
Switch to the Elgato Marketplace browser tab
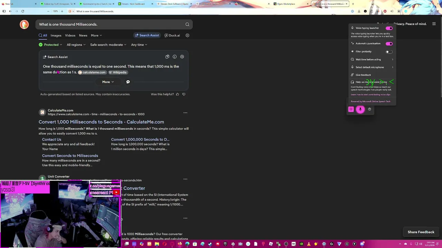(x=290, y=4)
